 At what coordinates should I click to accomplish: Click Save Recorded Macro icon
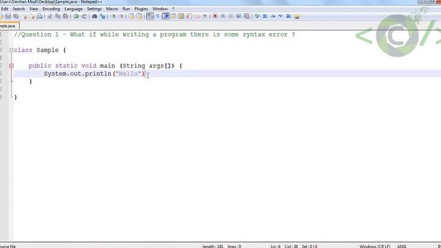(x=247, y=17)
